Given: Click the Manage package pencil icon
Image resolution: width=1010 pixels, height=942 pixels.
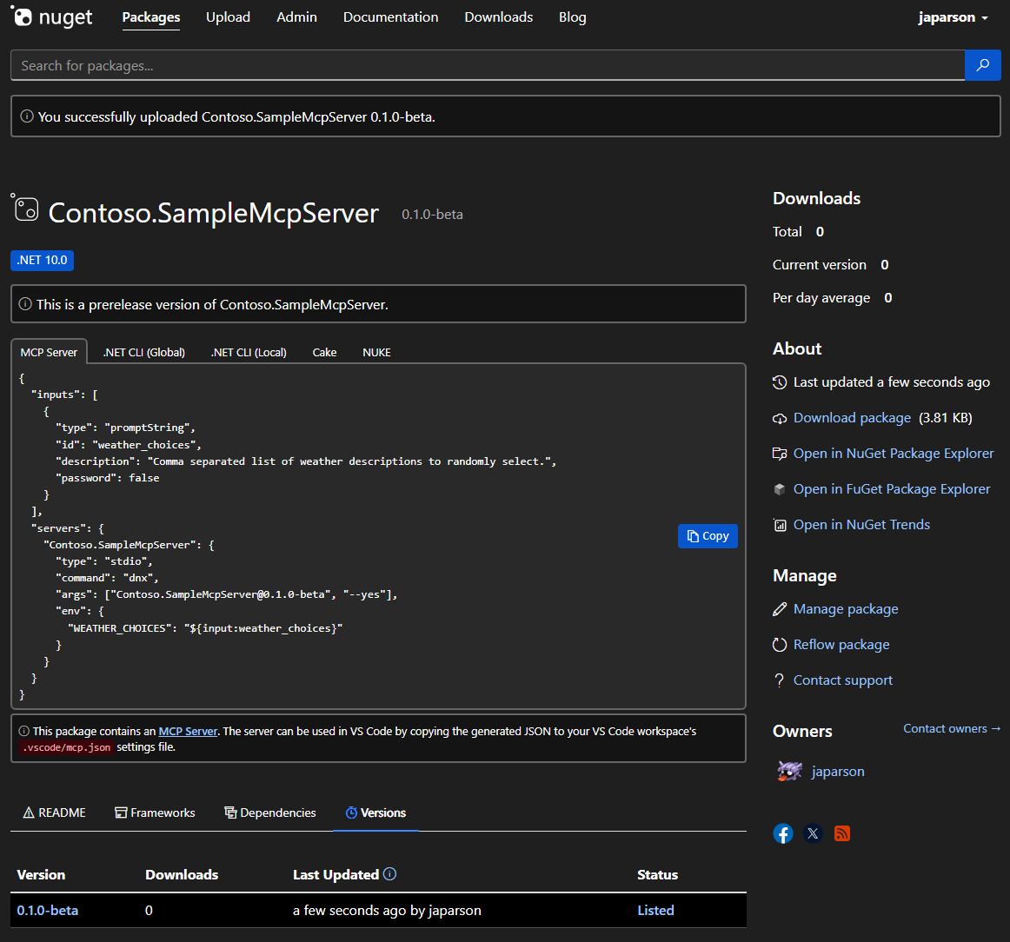Looking at the screenshot, I should pos(780,609).
